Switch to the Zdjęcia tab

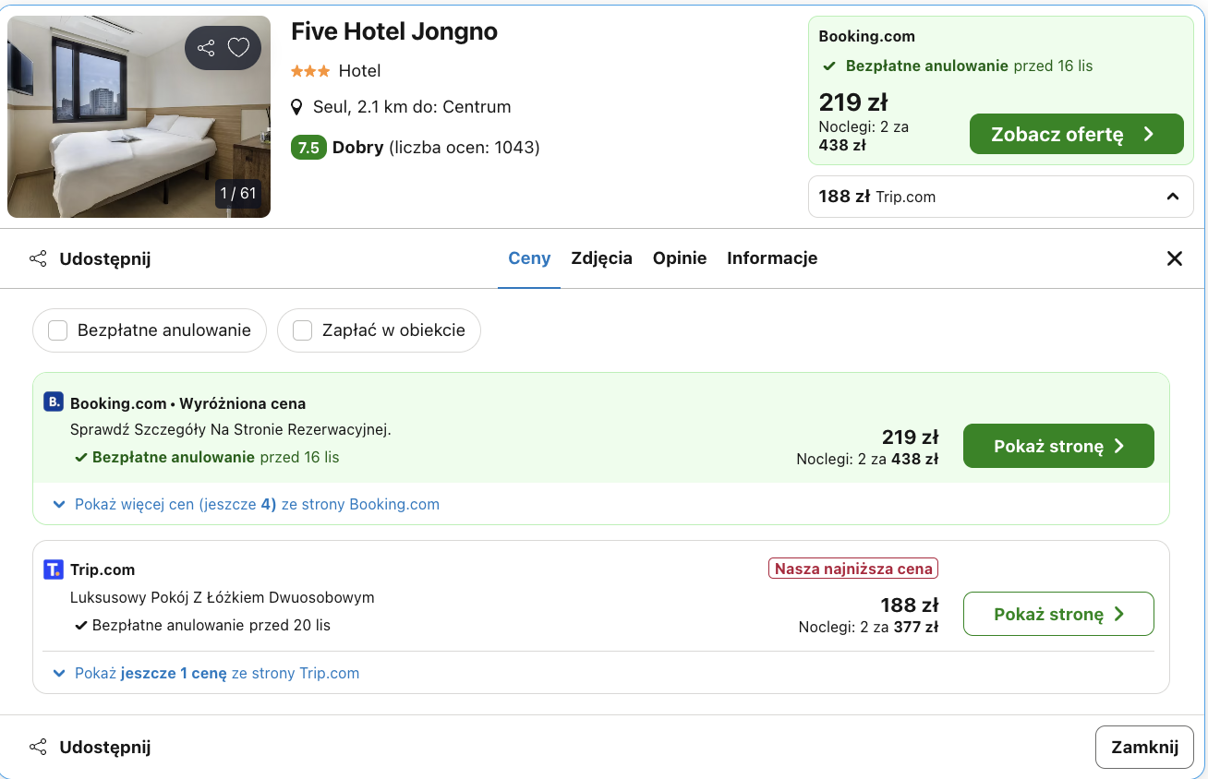click(601, 258)
